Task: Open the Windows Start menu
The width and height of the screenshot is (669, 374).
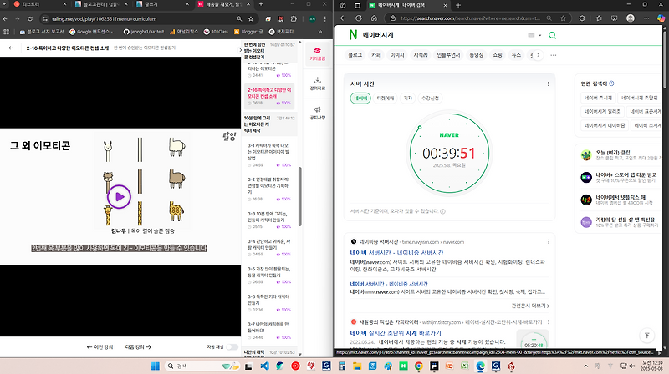Action: pos(156,366)
